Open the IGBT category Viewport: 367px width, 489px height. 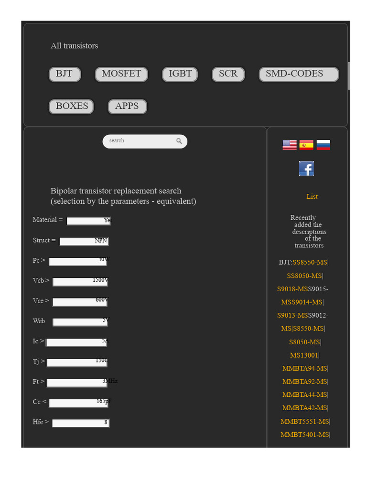coord(180,74)
